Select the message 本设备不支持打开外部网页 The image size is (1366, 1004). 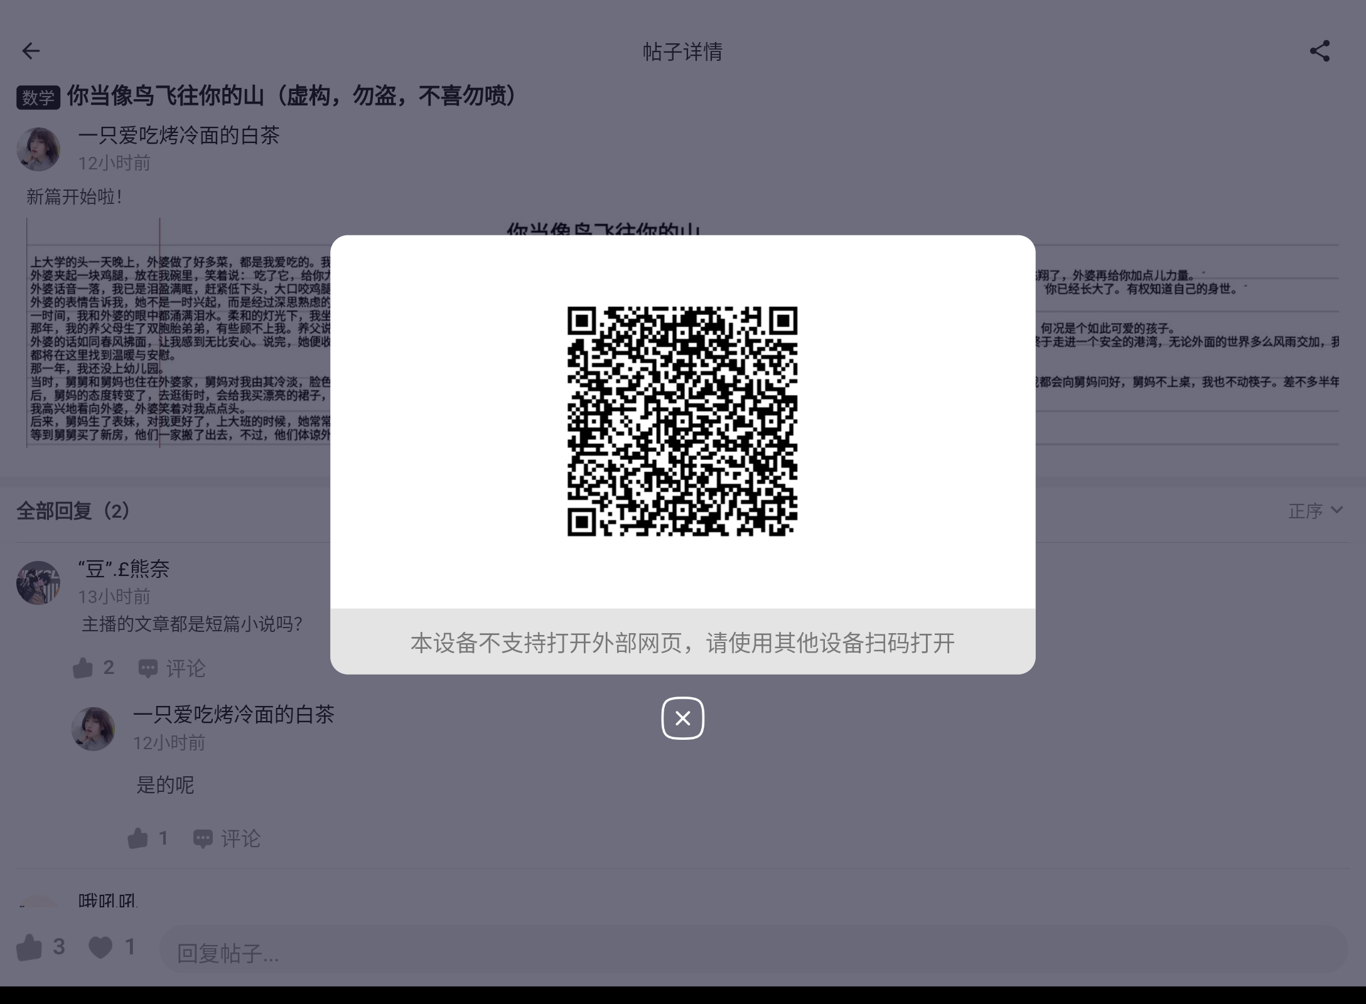pyautogui.click(x=682, y=643)
